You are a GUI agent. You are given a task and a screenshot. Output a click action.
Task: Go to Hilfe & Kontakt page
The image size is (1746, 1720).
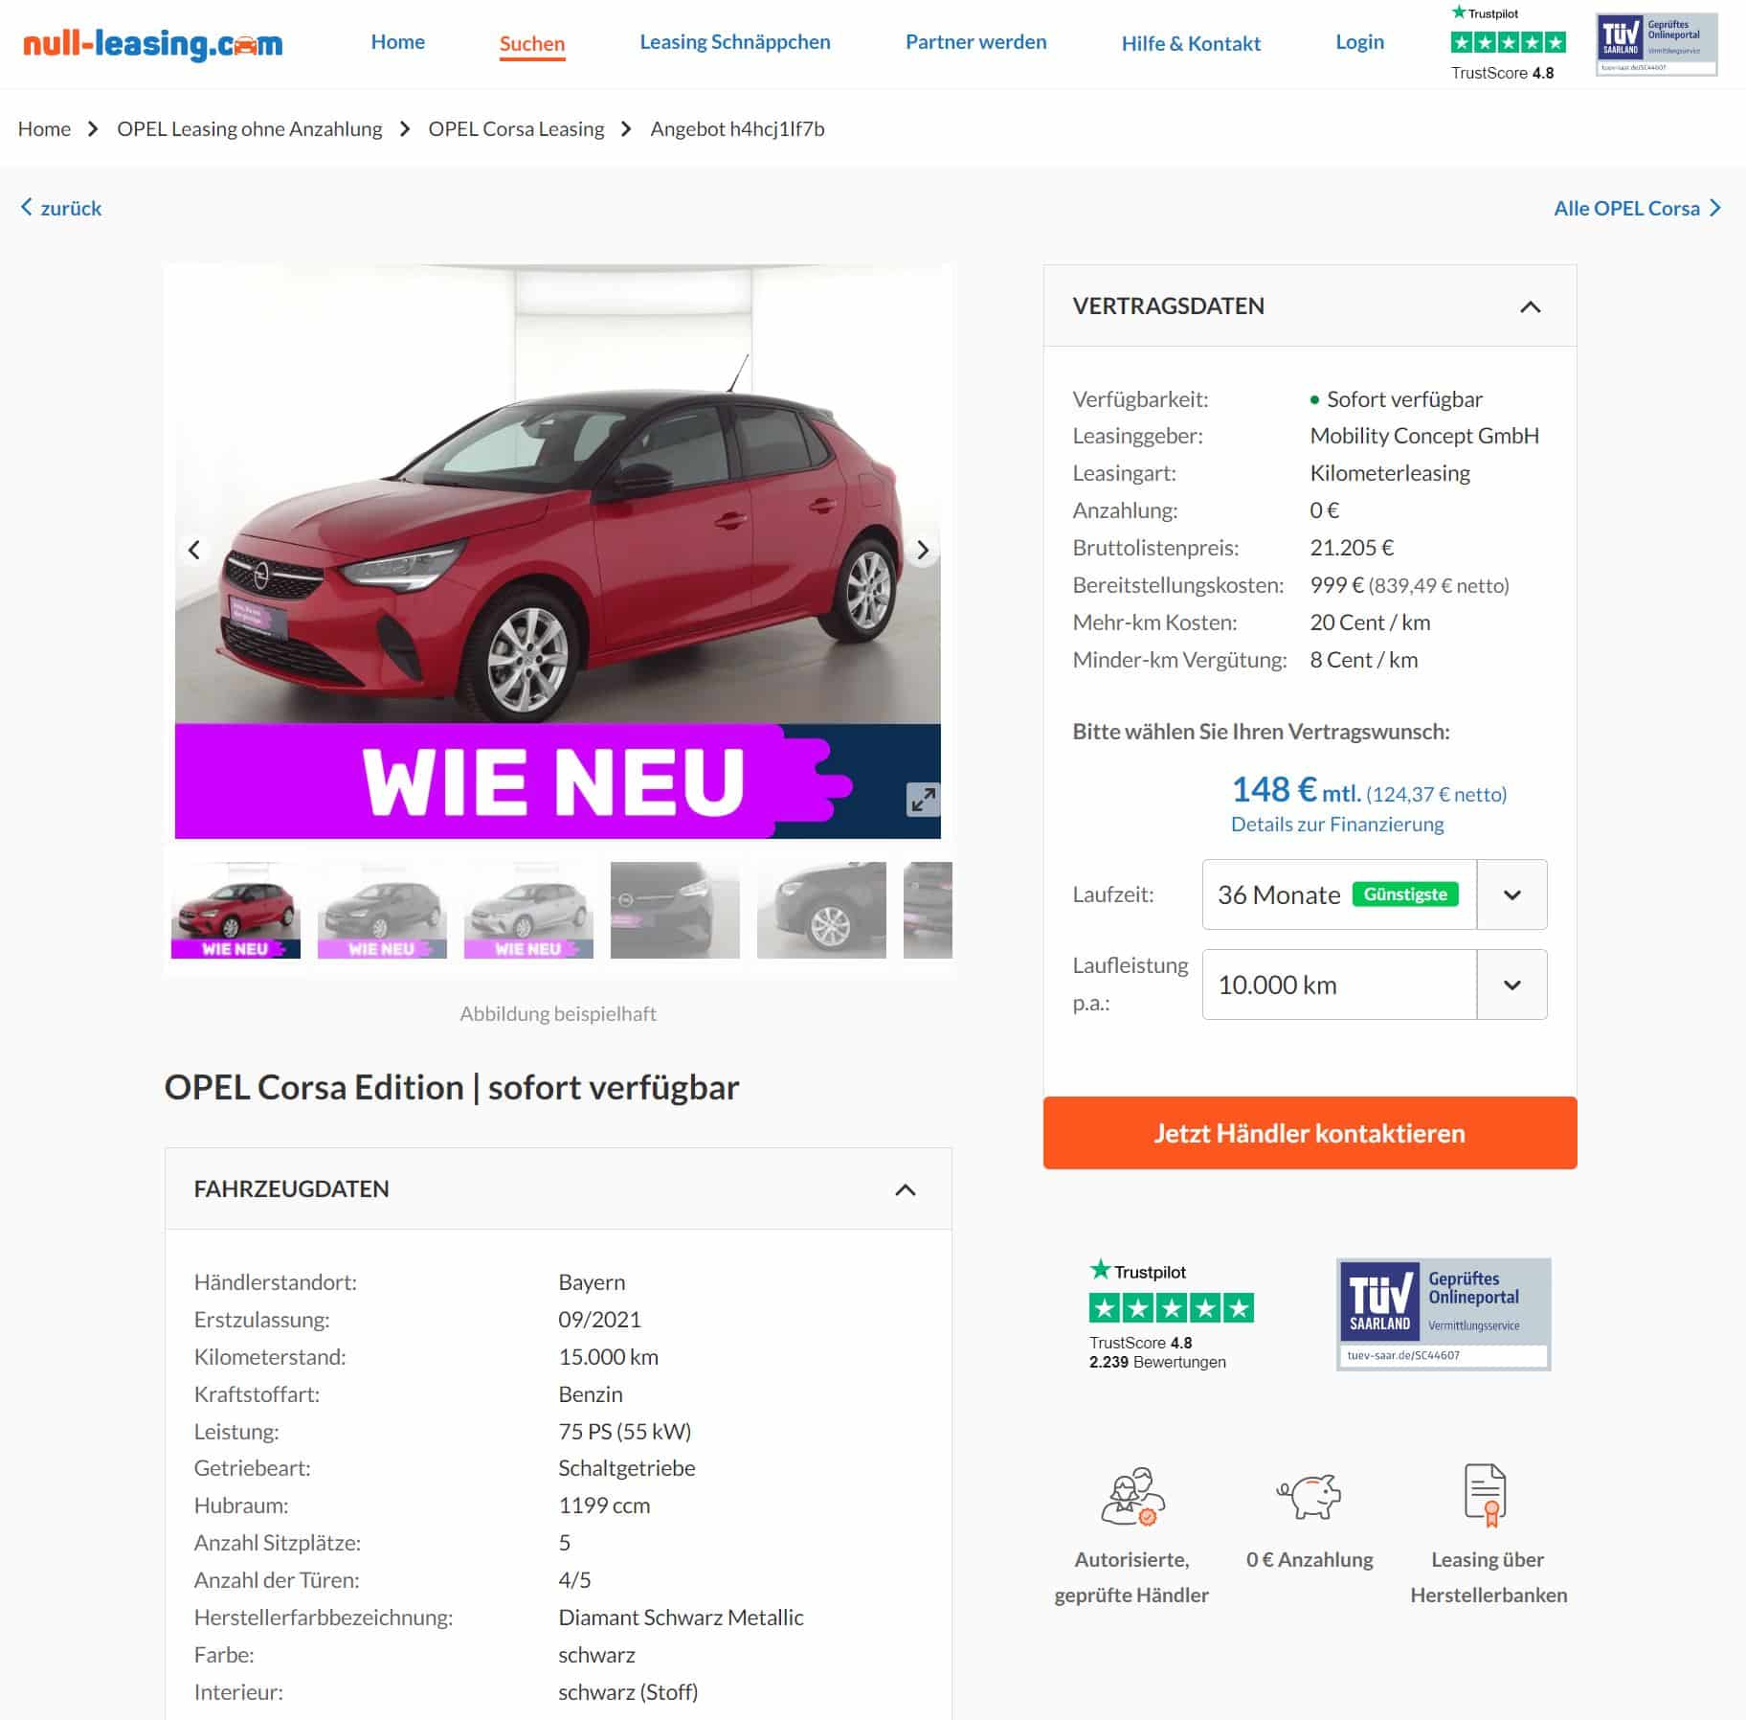(x=1191, y=43)
